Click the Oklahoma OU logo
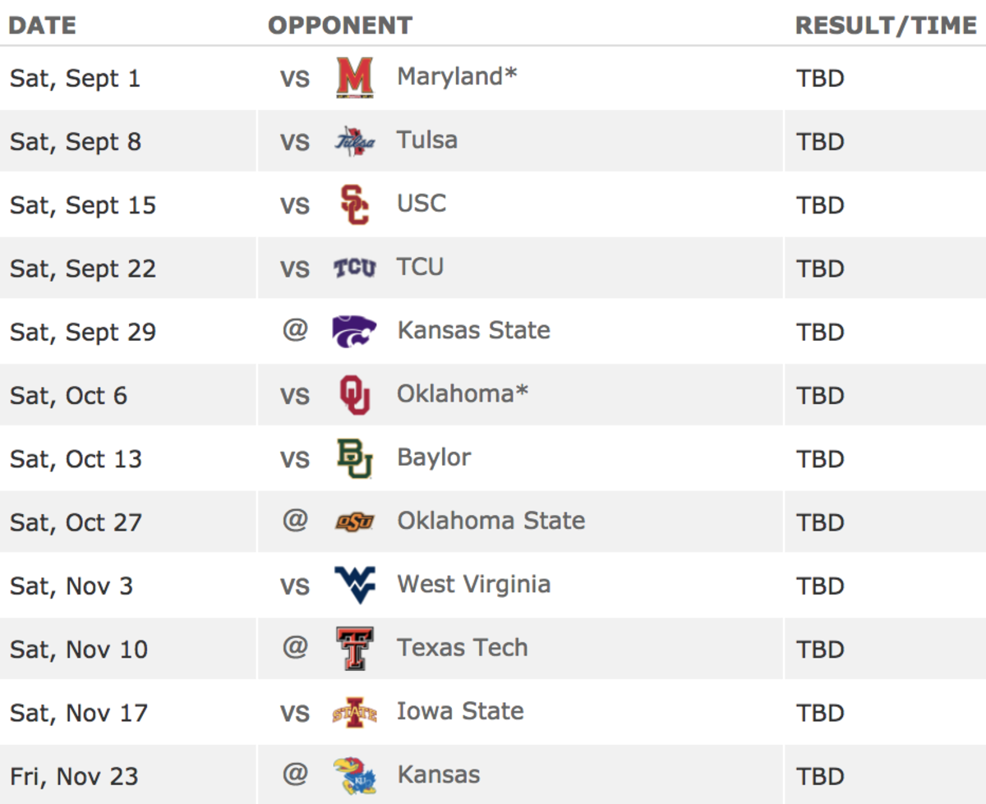986x804 pixels. tap(355, 395)
